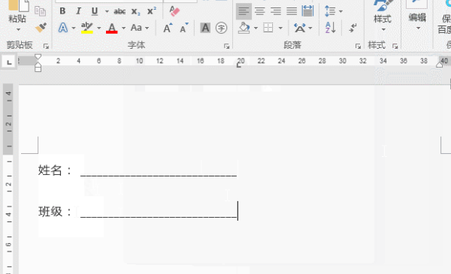Screen dimensions: 451x274
Task: Open the 编辑 editing menu
Action: pyautogui.click(x=417, y=15)
